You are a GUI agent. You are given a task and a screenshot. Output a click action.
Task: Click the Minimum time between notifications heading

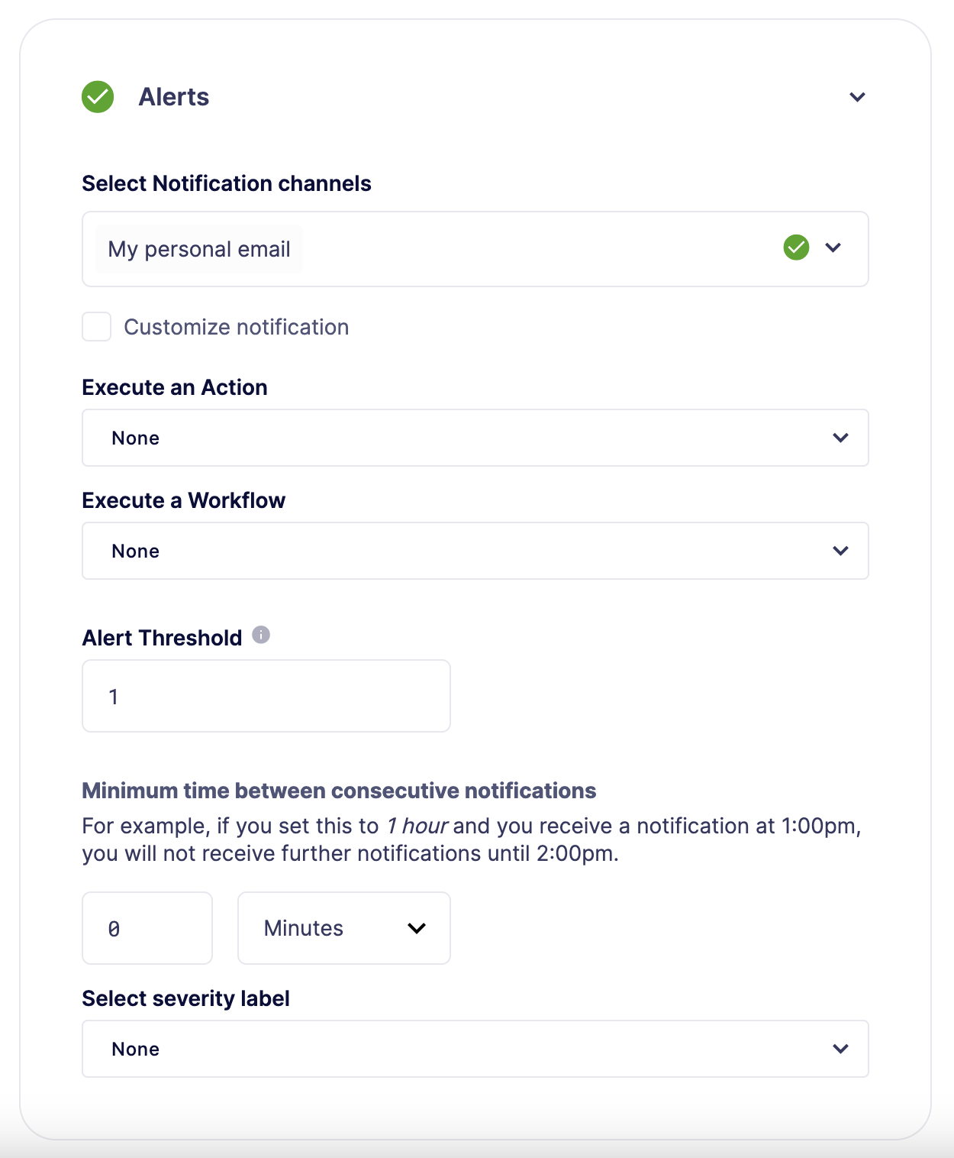[x=339, y=791]
